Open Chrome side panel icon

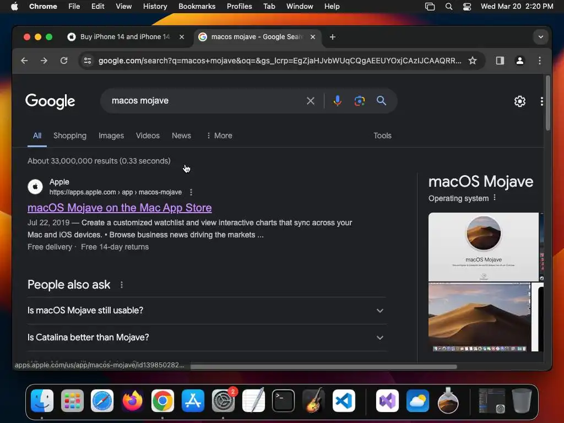[500, 61]
